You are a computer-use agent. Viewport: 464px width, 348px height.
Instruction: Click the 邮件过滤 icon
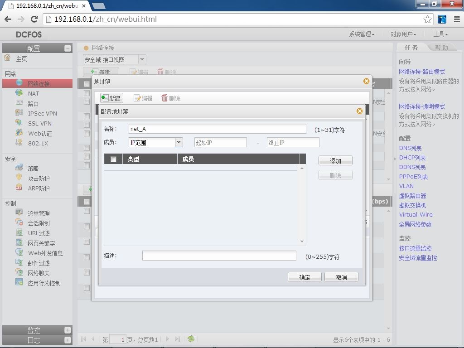(x=19, y=262)
